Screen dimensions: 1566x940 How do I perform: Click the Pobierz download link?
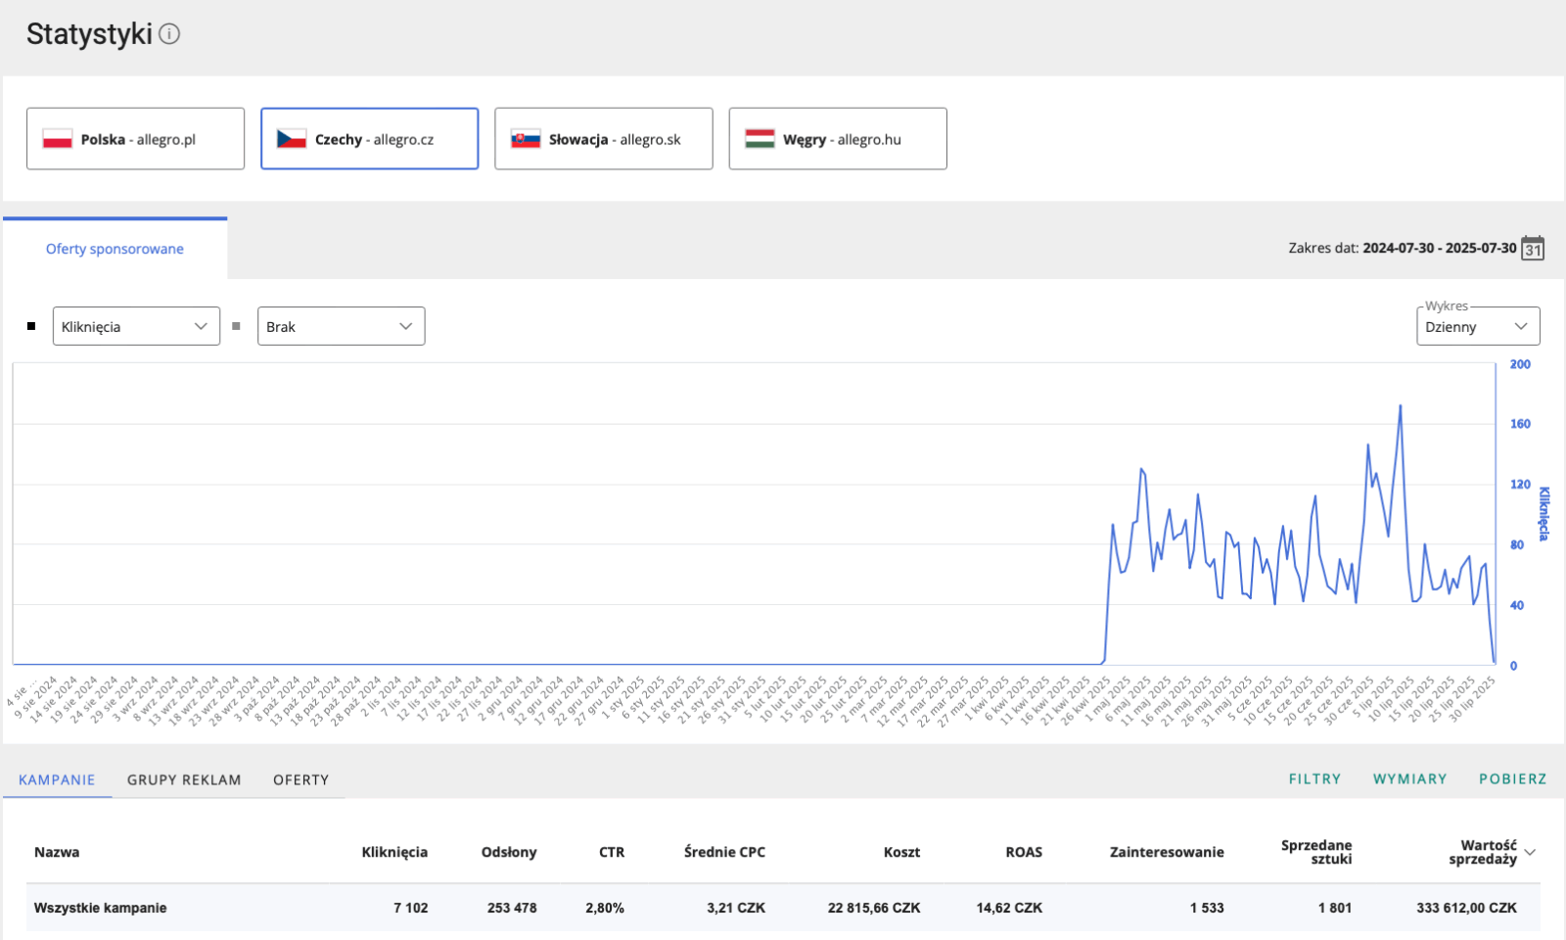point(1512,779)
